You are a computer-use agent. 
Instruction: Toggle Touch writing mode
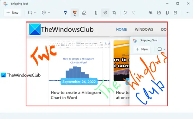105,13
